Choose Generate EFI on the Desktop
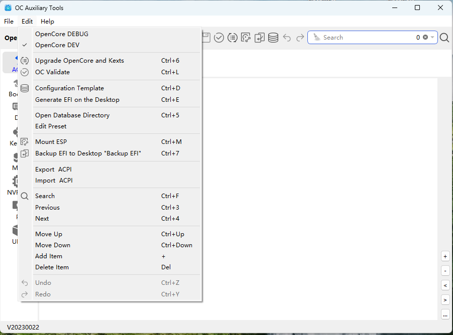Viewport: 453px width, 335px height. coord(77,100)
